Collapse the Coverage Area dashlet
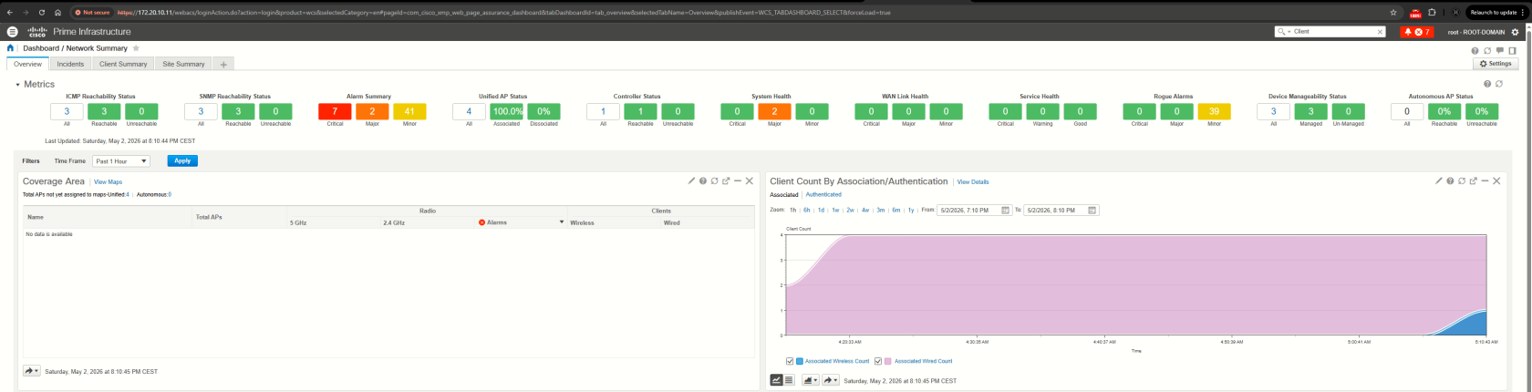Screen dimensions: 1532x392 point(738,181)
